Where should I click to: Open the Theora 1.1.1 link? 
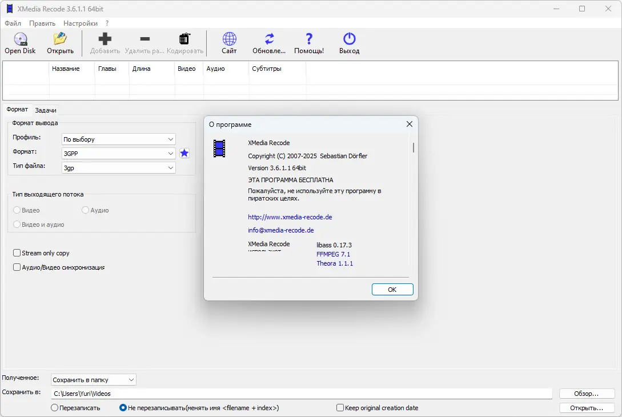335,263
